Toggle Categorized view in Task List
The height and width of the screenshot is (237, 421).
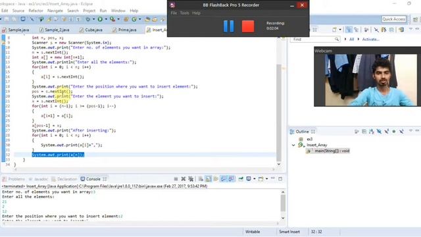point(349,30)
